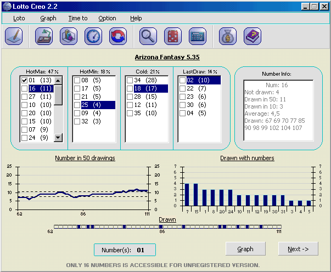Open the Loto menu
The height and width of the screenshot is (272, 331).
[x=19, y=18]
